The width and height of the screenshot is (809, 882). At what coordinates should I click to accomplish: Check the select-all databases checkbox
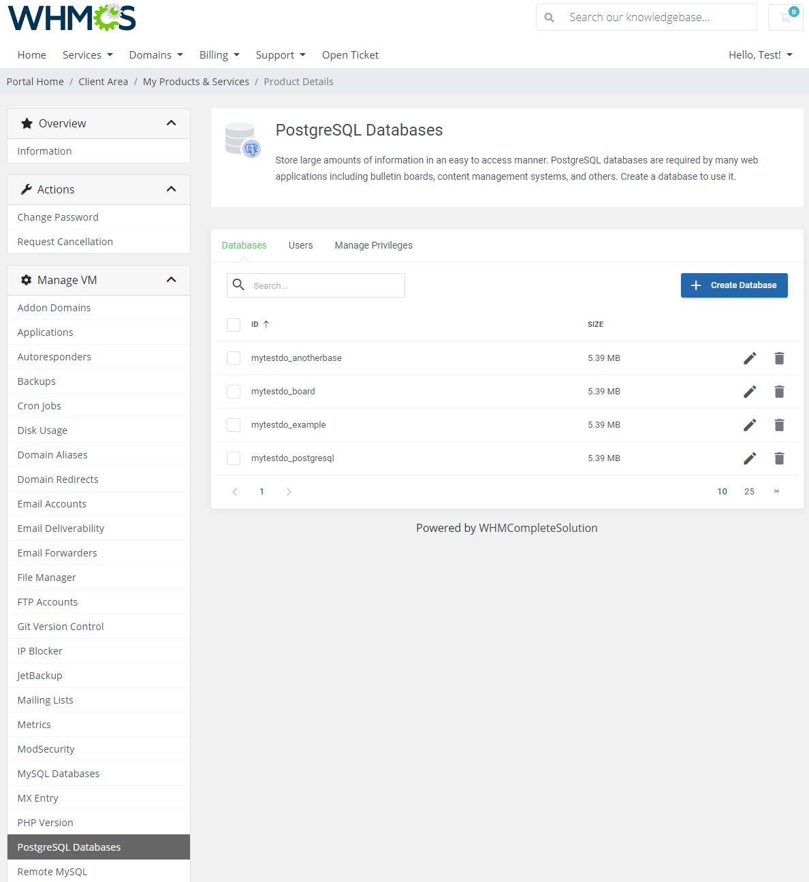[x=234, y=325]
